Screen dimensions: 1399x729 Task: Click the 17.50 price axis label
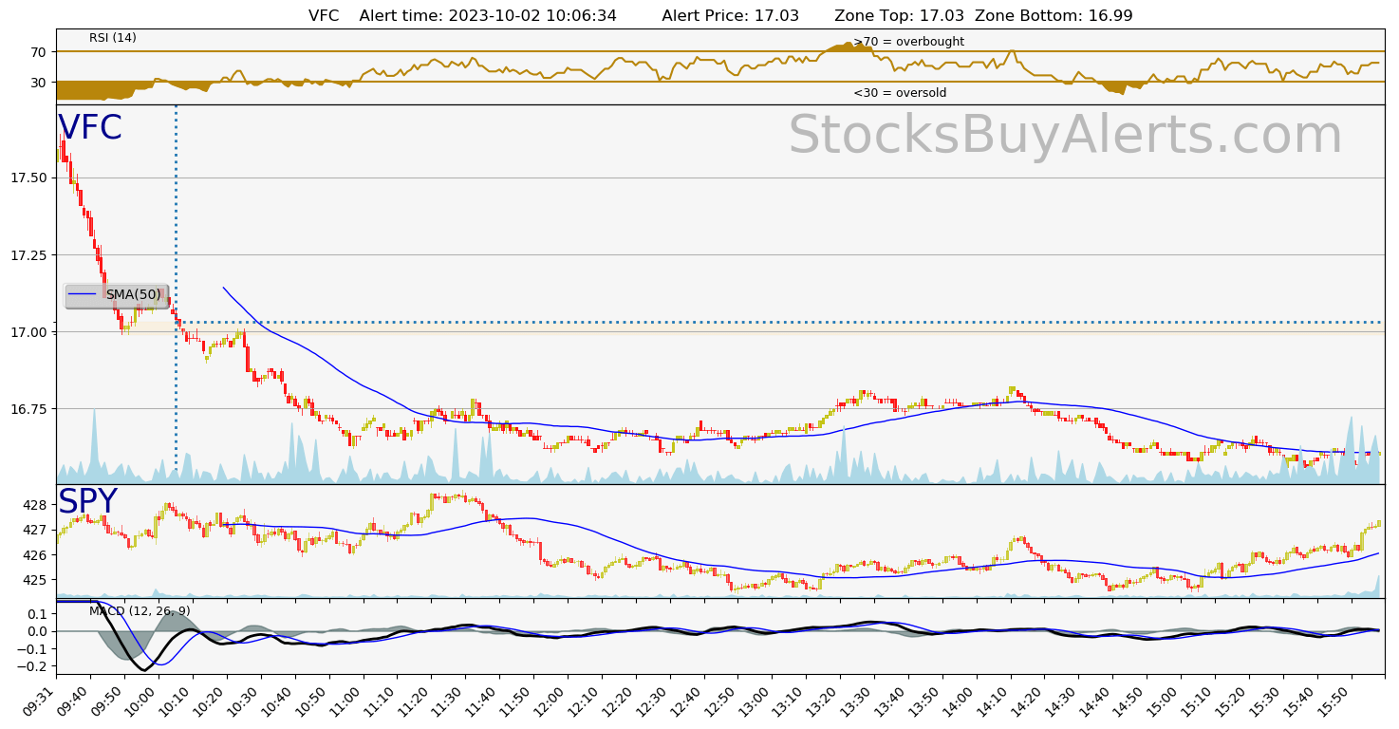pos(29,178)
